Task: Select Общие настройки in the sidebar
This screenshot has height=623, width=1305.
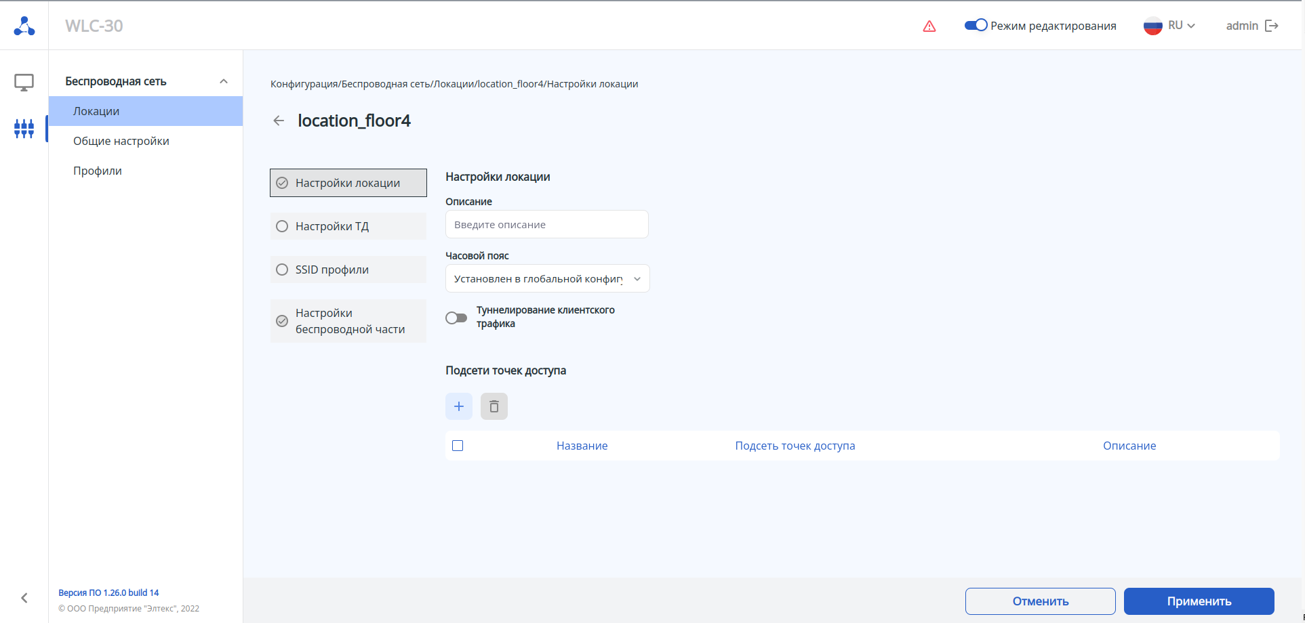Action: (121, 141)
